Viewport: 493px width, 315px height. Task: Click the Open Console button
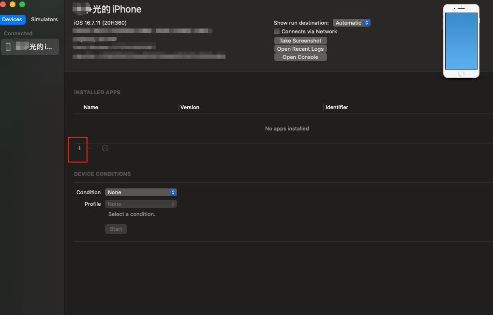[300, 57]
